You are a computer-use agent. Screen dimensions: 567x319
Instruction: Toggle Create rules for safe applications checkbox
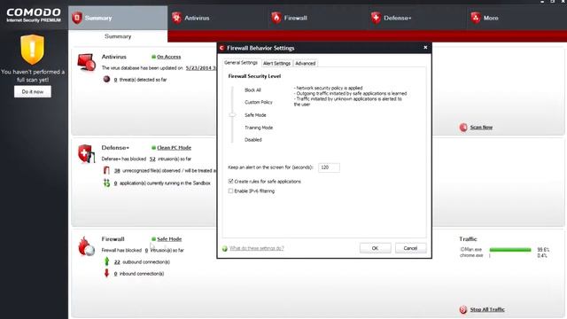point(230,181)
